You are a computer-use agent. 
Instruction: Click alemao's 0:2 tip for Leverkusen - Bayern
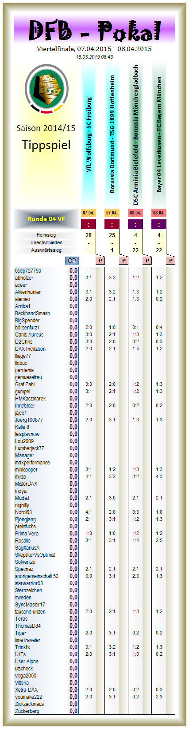click(x=159, y=299)
